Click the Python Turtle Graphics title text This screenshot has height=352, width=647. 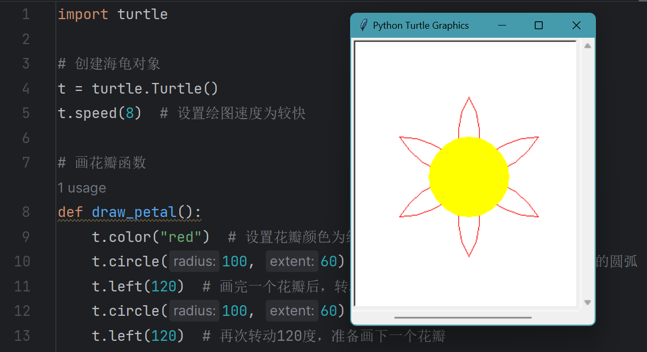click(x=420, y=26)
